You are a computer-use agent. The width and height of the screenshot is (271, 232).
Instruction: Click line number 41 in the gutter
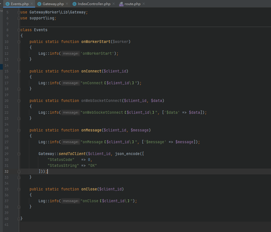point(6,225)
